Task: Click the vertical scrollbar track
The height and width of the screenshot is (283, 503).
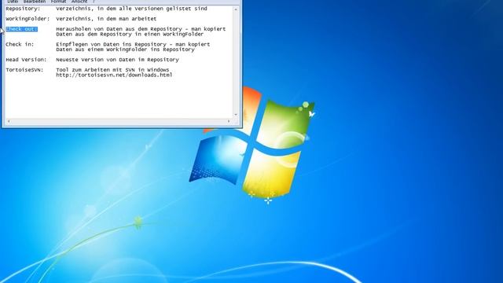Action: point(236,62)
